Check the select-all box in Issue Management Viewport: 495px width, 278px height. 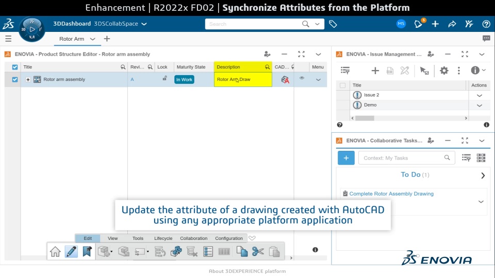342,85
